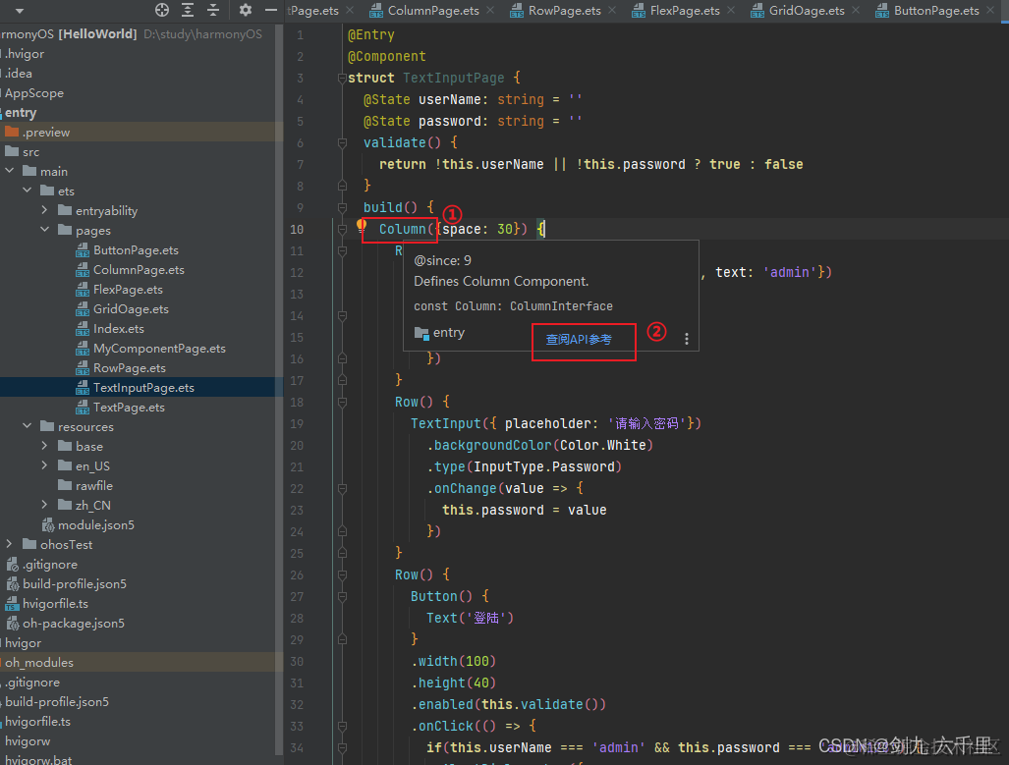Open RowPage.ets in project tree

click(130, 368)
